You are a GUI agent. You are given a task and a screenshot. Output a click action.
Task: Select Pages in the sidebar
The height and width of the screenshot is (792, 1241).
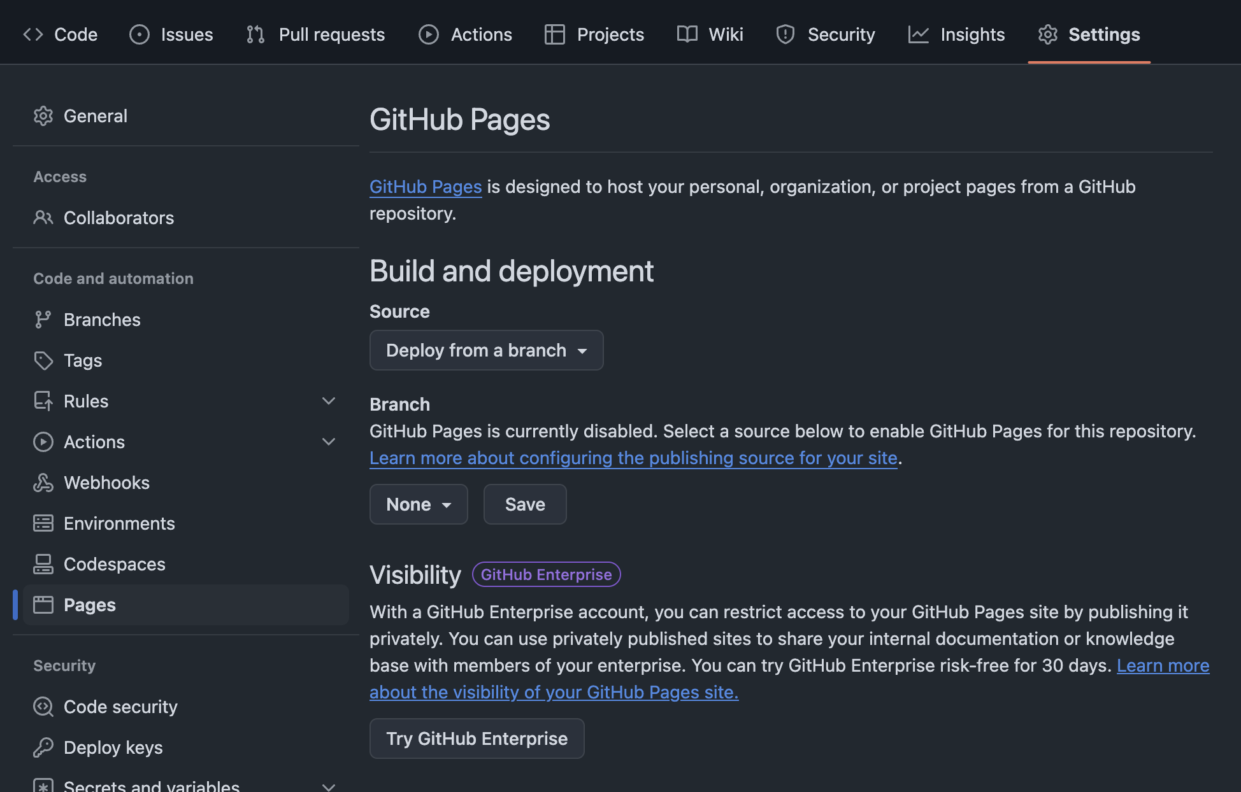coord(185,605)
